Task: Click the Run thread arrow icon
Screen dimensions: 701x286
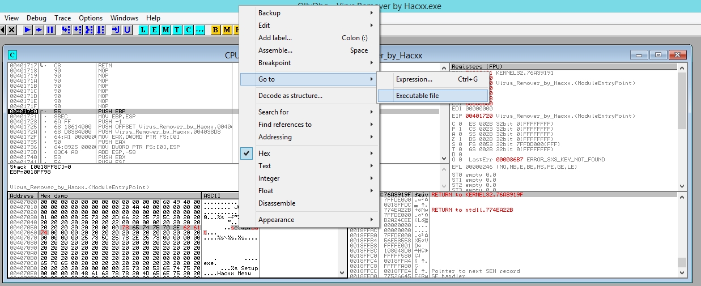Action: coord(39,29)
